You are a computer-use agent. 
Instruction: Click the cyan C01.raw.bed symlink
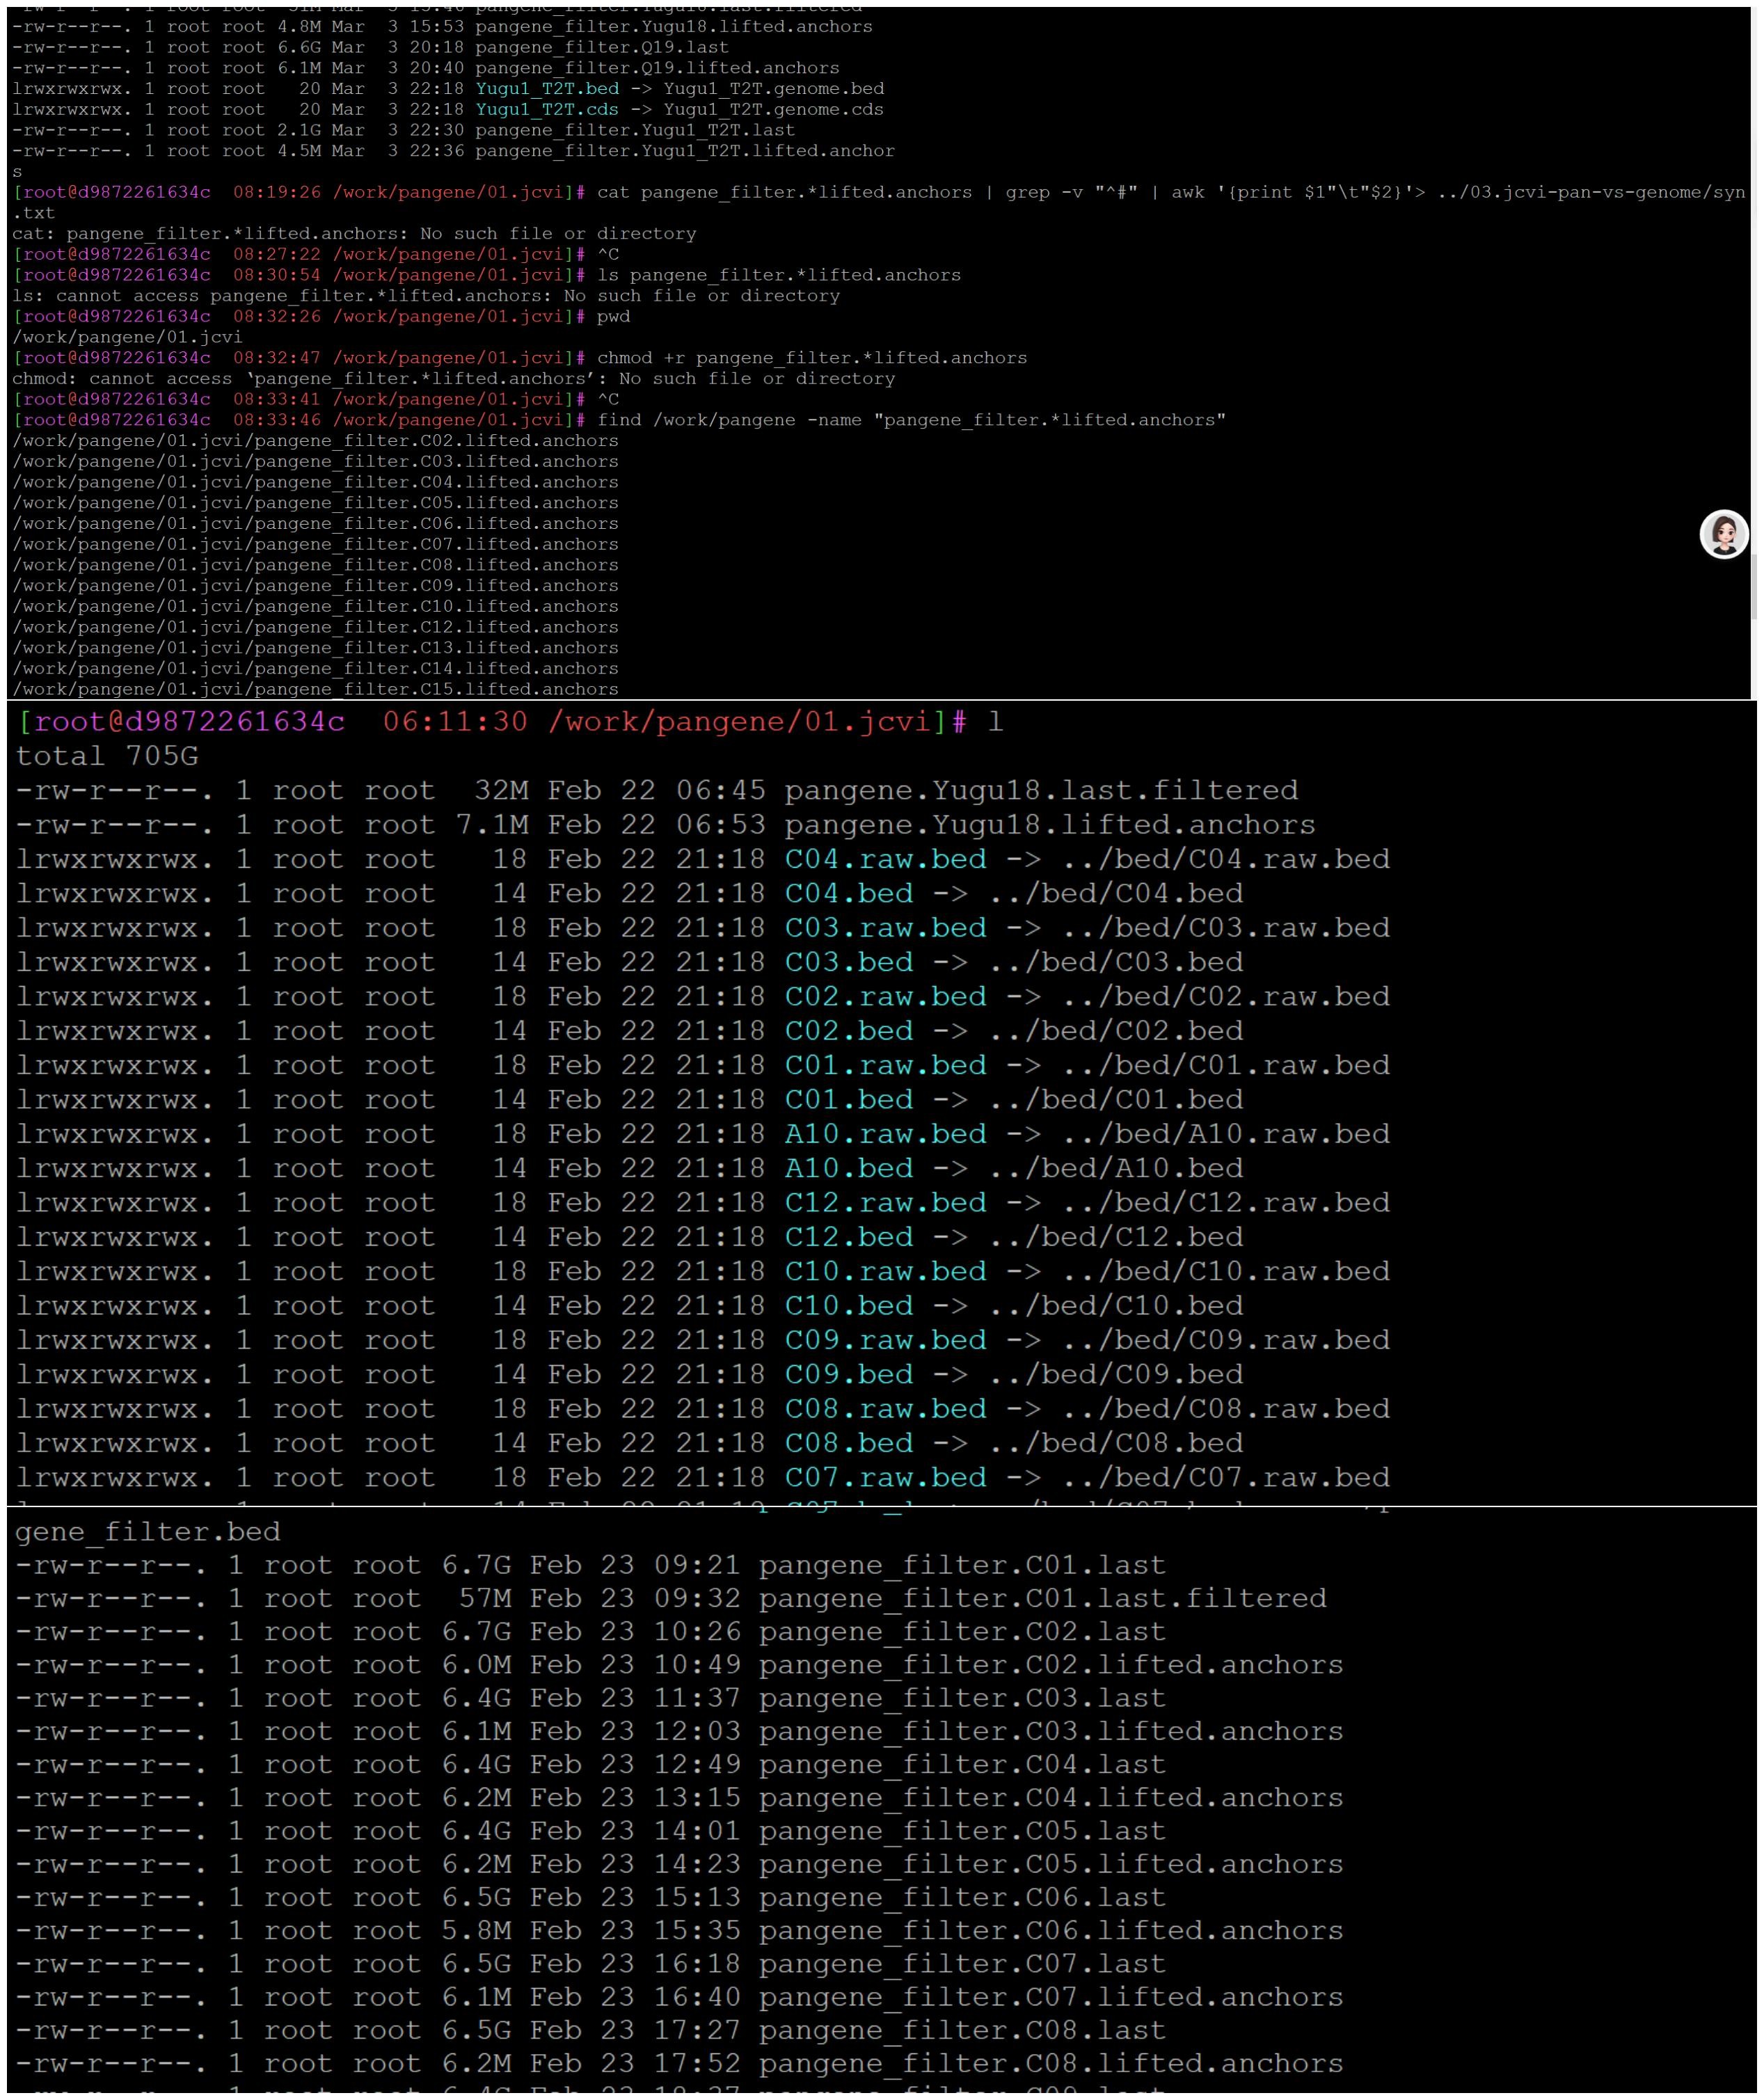coord(885,1065)
